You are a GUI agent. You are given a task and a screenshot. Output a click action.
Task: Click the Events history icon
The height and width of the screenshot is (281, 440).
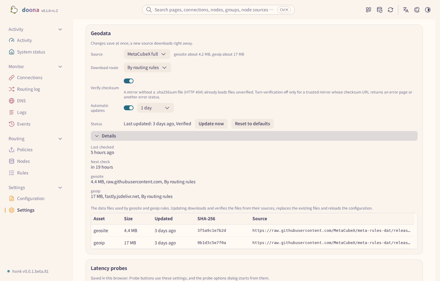(x=12, y=124)
